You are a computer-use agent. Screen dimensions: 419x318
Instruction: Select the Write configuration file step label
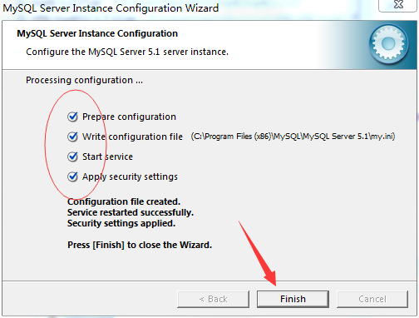132,137
